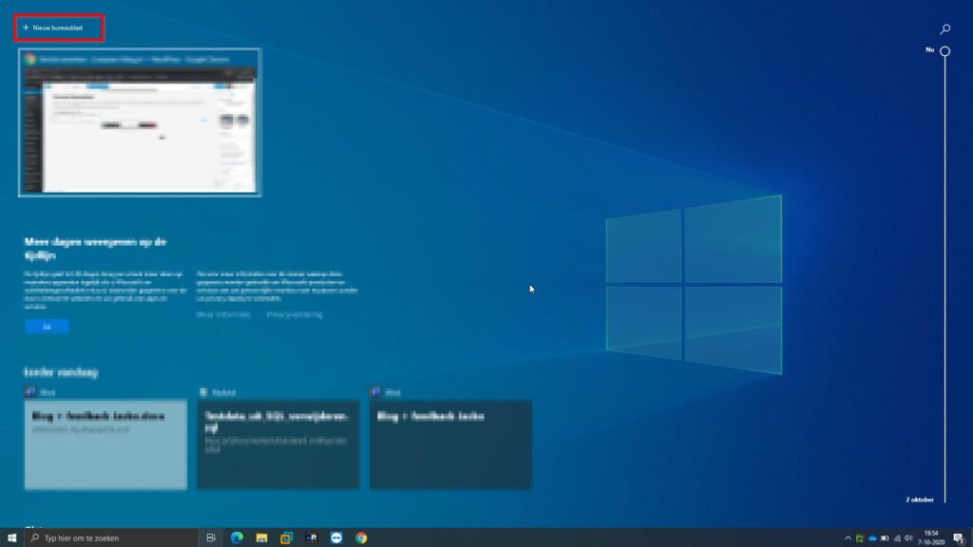Image resolution: width=973 pixels, height=547 pixels.
Task: Open the Windows Start menu
Action: click(11, 538)
